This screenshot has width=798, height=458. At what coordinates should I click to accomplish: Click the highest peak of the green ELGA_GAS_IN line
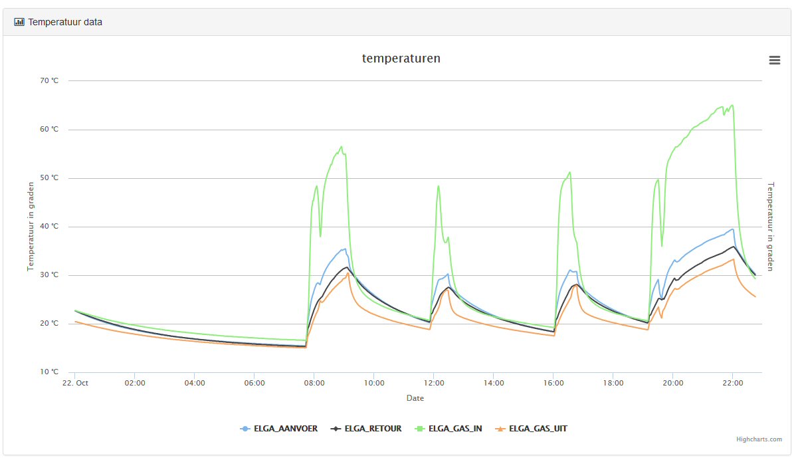point(732,105)
